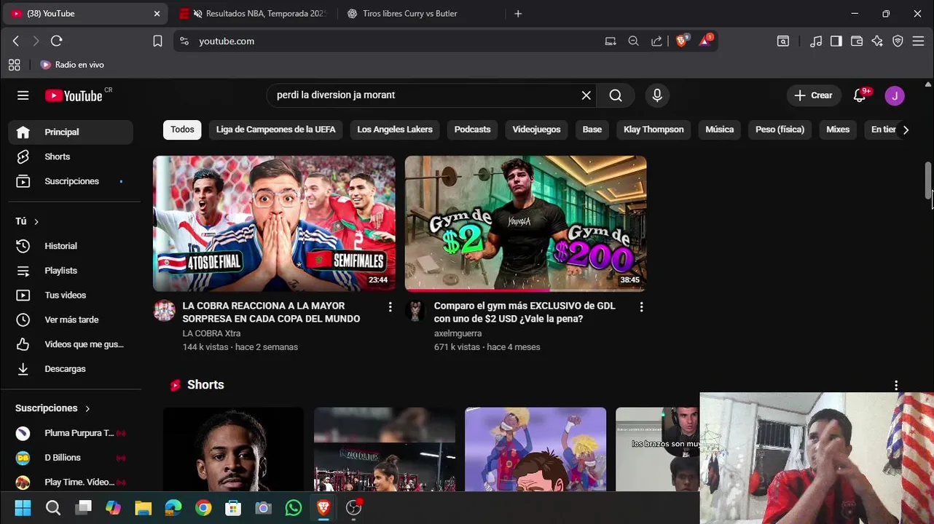Open a new browser tab
Viewport: 934px width, 524px height.
click(x=518, y=14)
